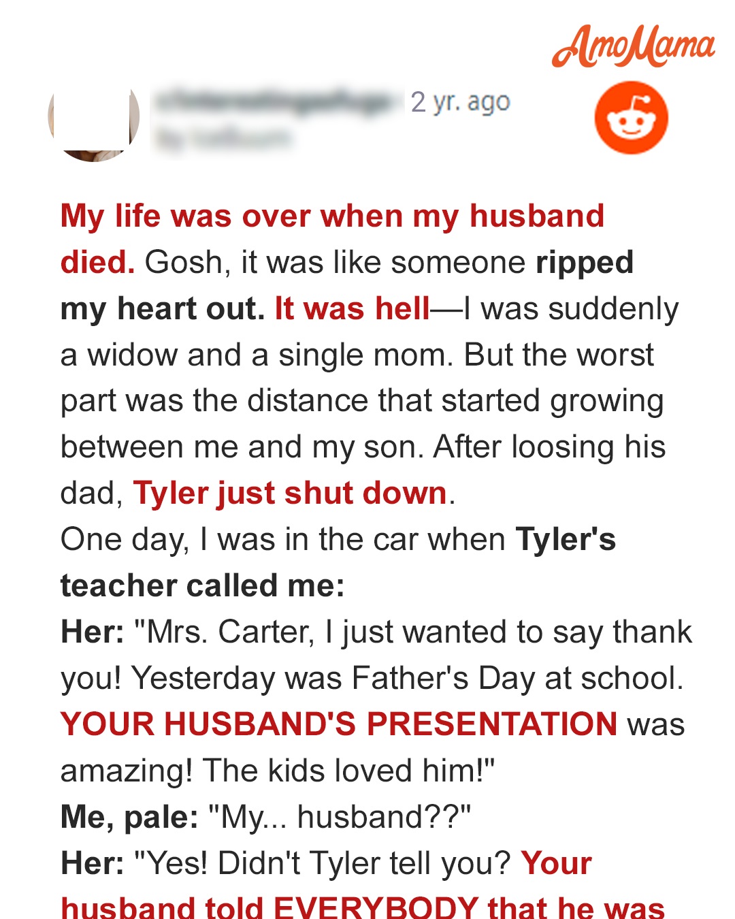735x919 pixels.
Task: Click the quoted text "My... husband??"
Action: point(339,817)
